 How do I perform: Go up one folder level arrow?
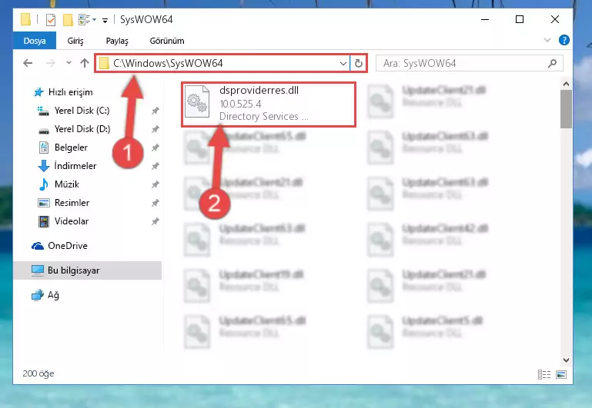pyautogui.click(x=85, y=63)
